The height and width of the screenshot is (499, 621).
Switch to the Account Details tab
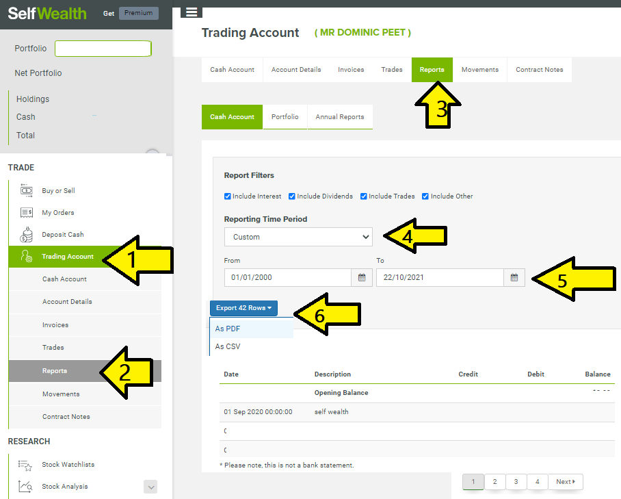coord(296,70)
